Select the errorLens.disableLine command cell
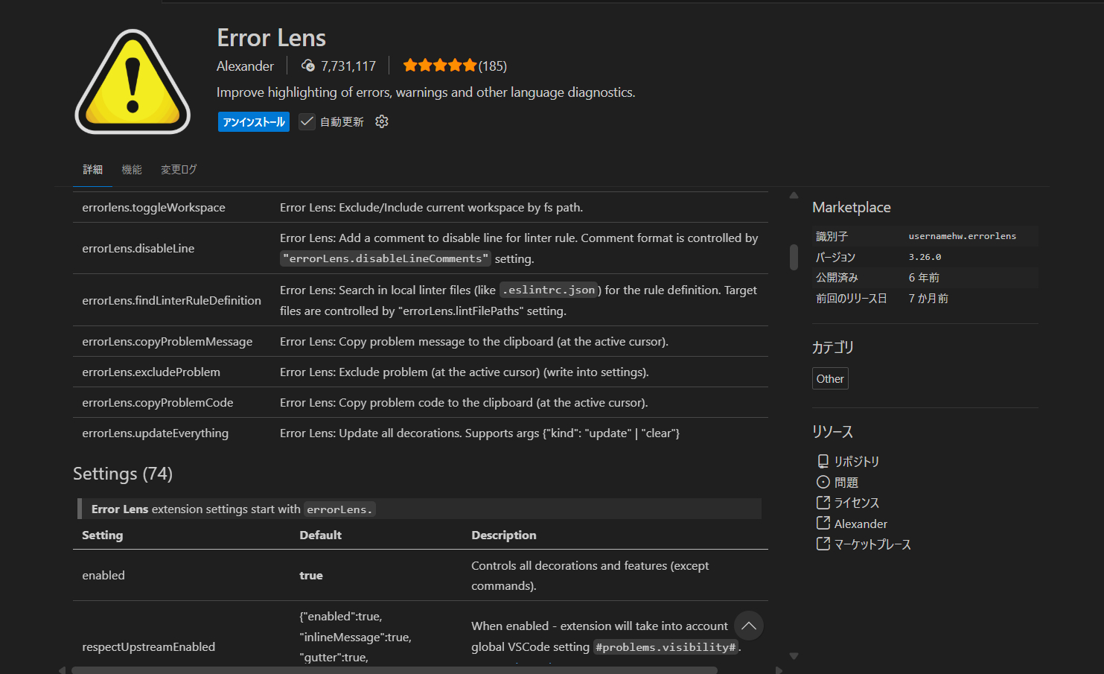The width and height of the screenshot is (1104, 674). pos(138,249)
